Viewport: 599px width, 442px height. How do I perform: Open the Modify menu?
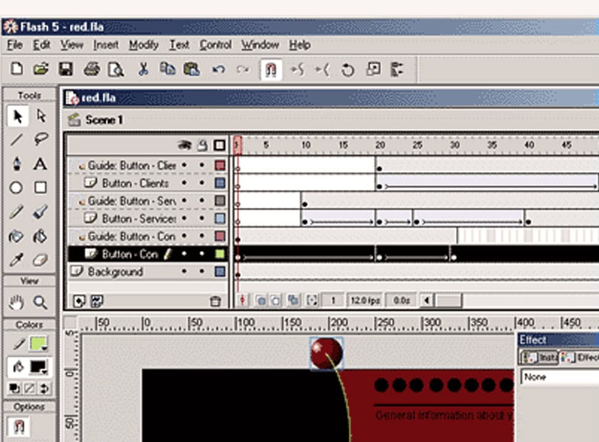coord(143,45)
